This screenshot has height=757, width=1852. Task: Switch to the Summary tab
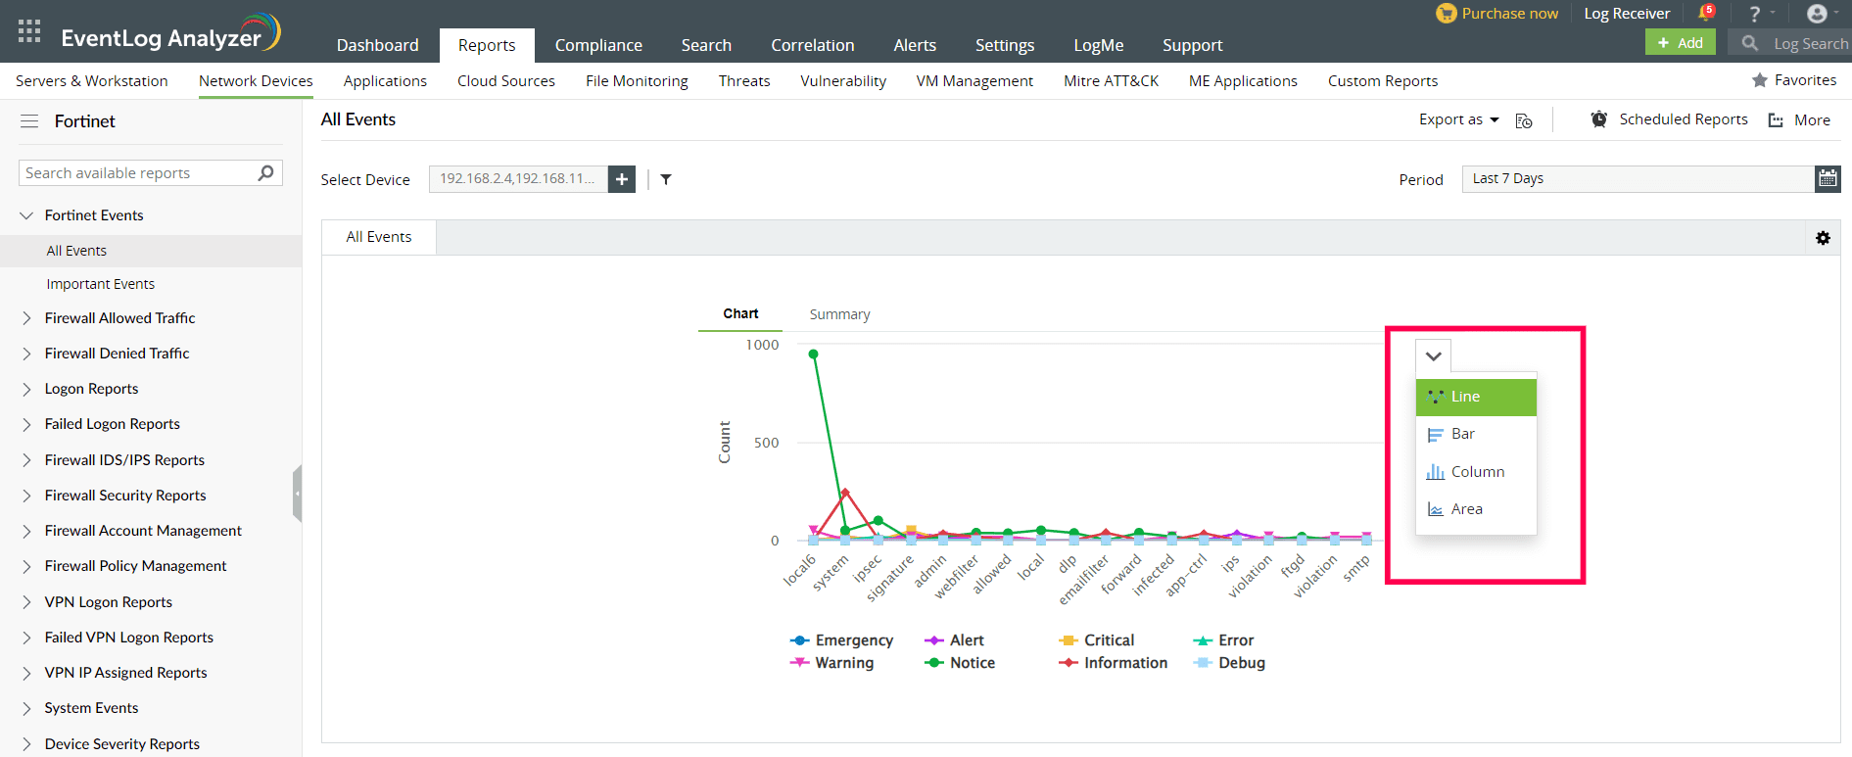[839, 314]
